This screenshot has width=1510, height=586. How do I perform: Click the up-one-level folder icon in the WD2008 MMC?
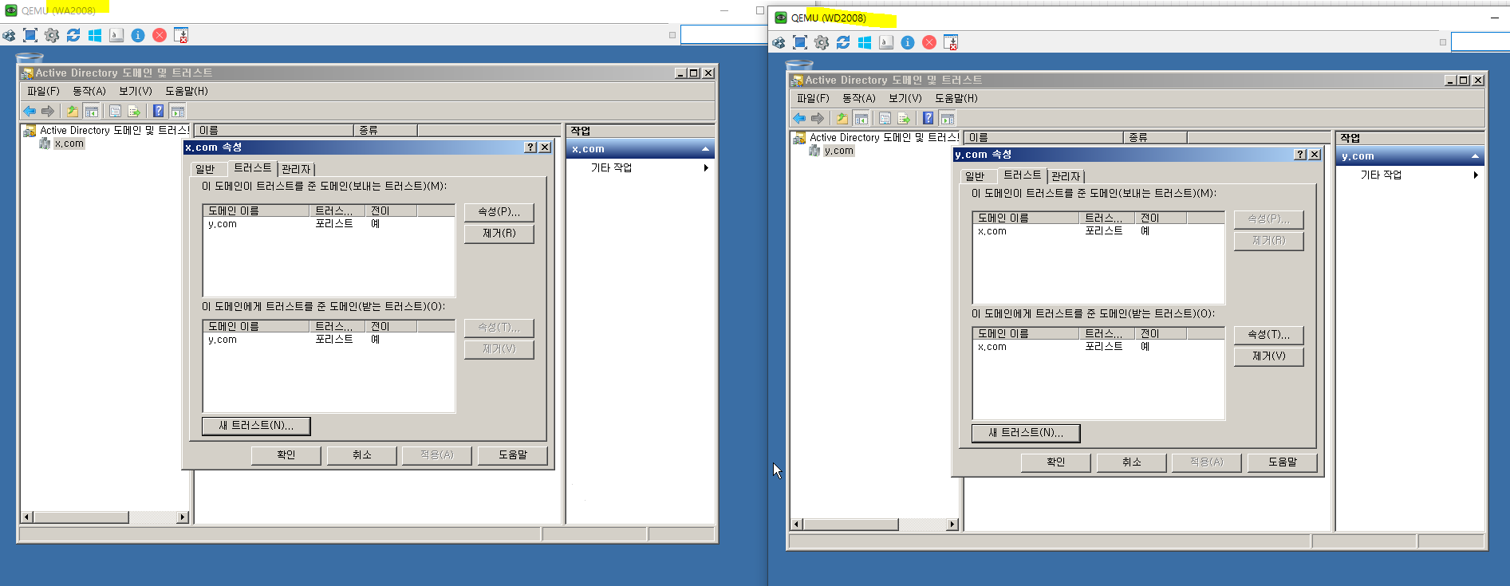point(842,118)
